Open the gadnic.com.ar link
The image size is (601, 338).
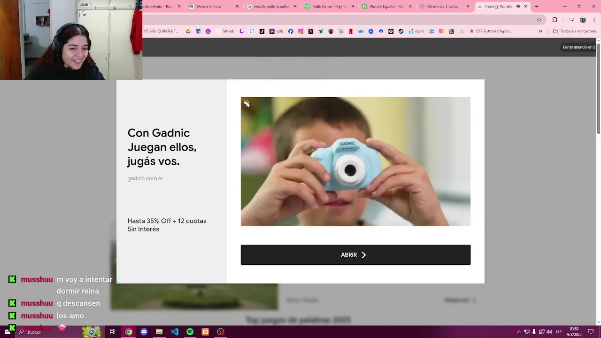[145, 178]
